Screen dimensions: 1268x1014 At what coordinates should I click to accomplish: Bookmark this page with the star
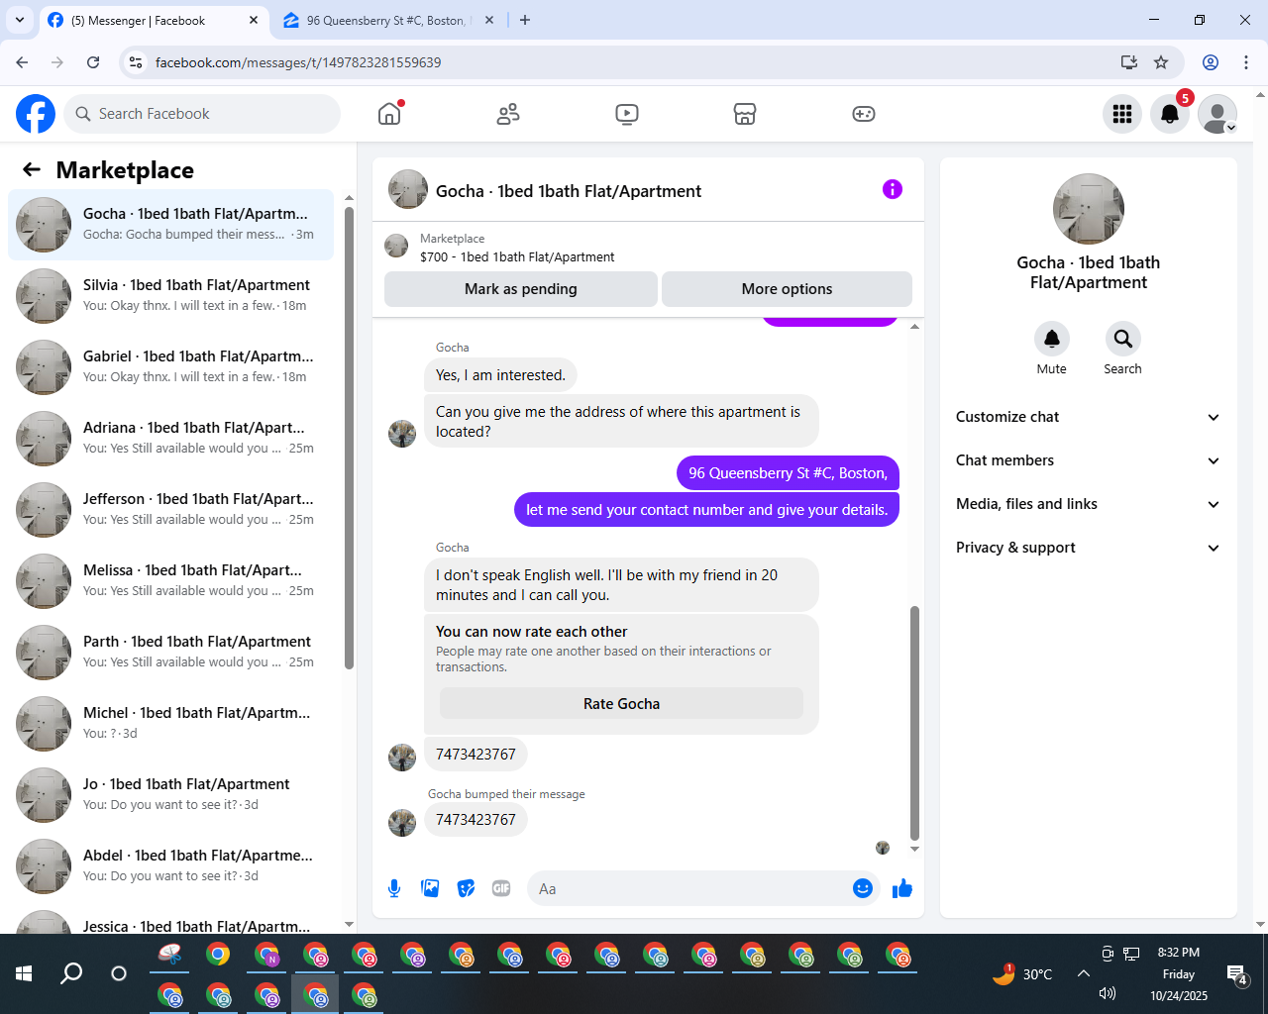1161,62
